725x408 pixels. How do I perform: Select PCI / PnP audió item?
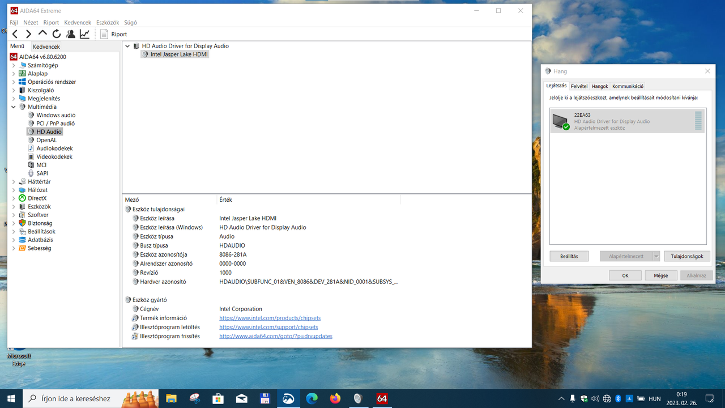[x=56, y=124]
